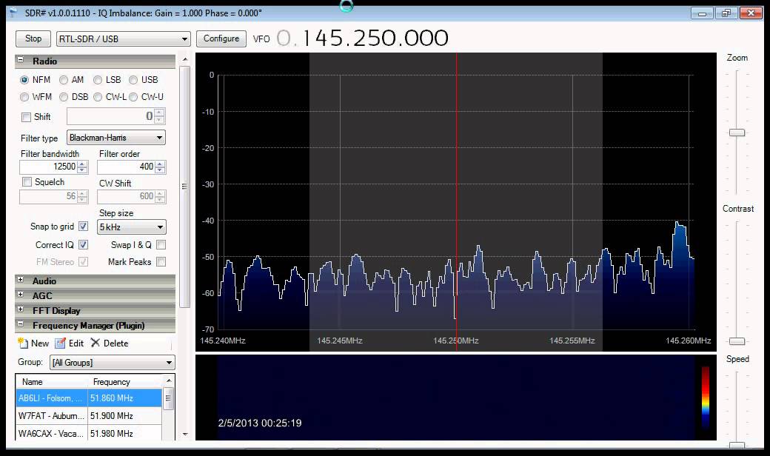Adjust the Zoom slider

coord(737,133)
